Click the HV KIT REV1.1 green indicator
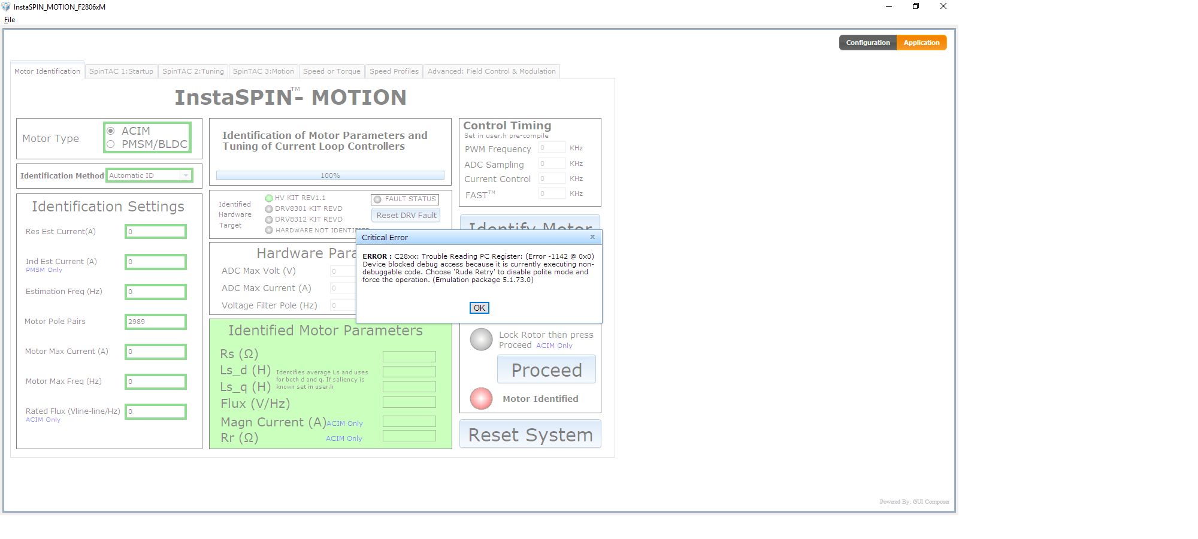The image size is (1198, 539). 269,198
